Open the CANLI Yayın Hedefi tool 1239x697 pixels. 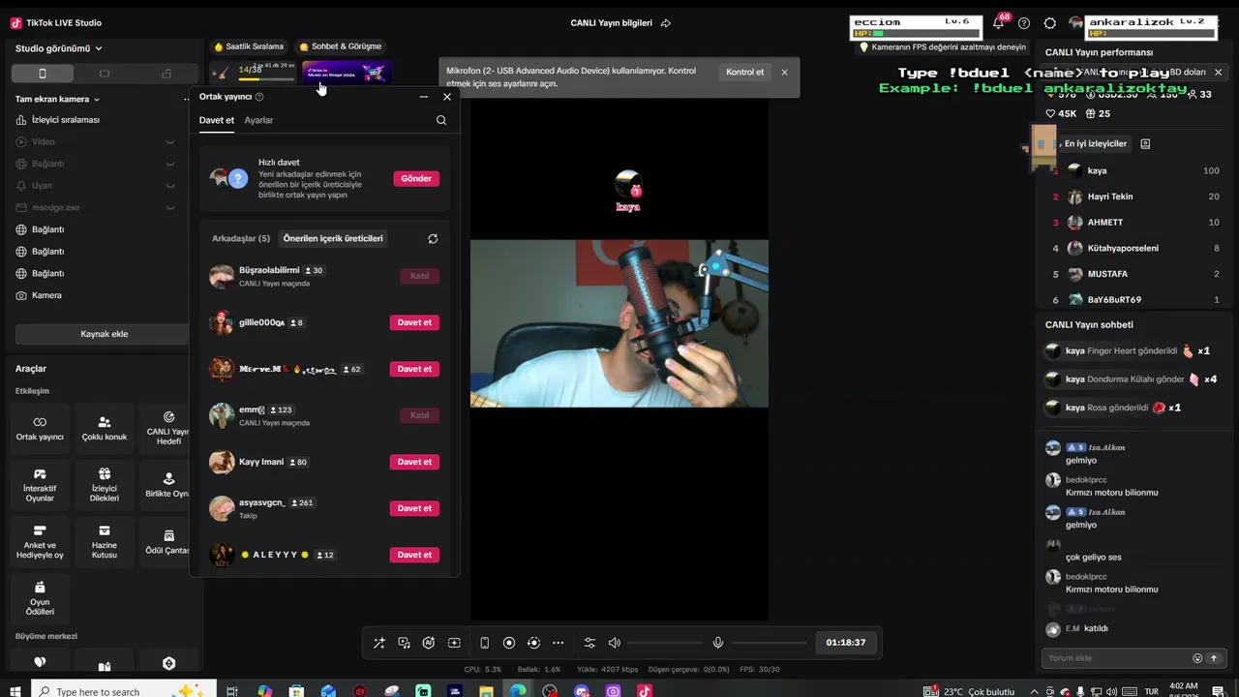click(x=168, y=429)
